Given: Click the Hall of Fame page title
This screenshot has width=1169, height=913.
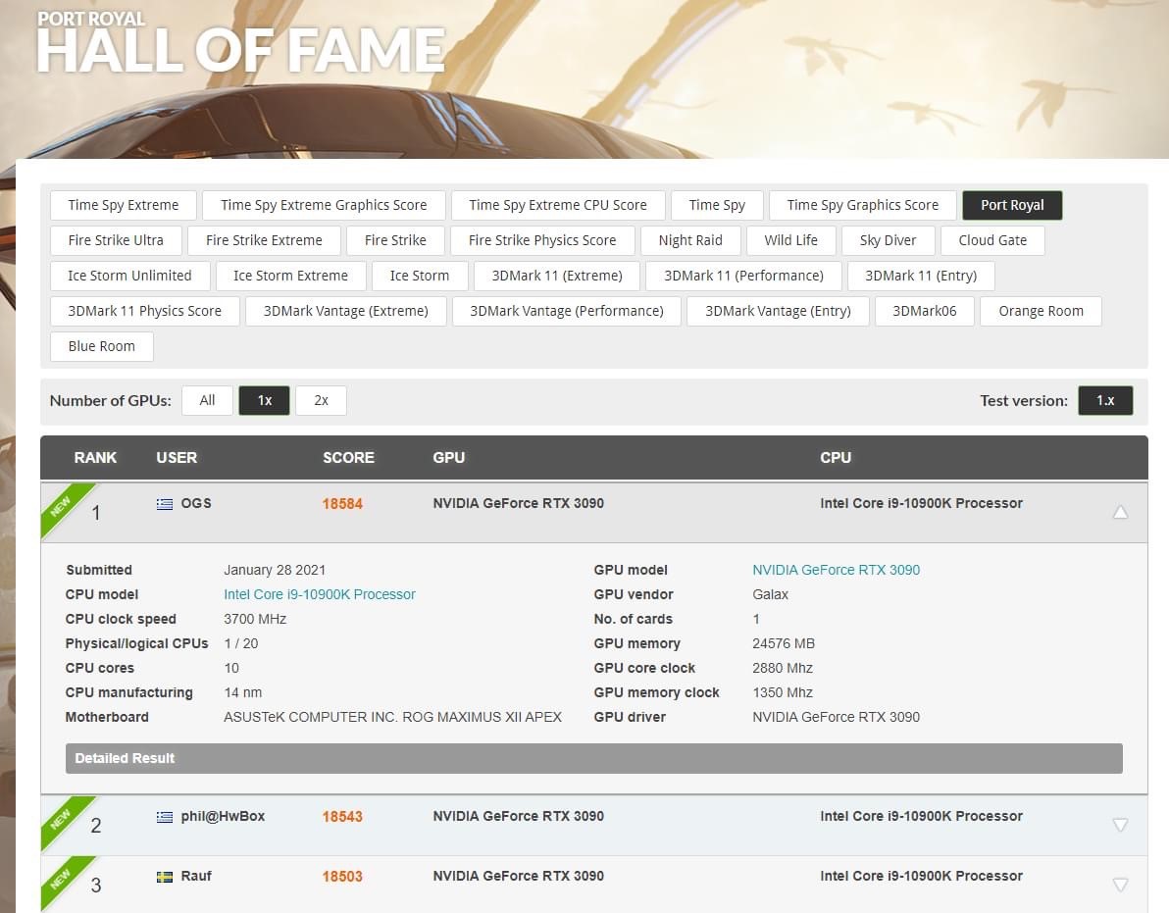Looking at the screenshot, I should coord(241,50).
